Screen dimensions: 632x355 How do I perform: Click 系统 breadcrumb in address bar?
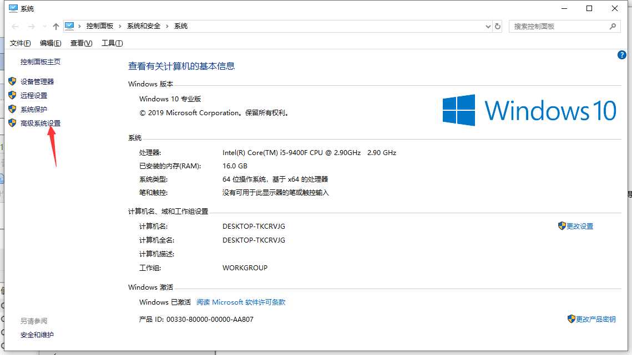tap(180, 26)
